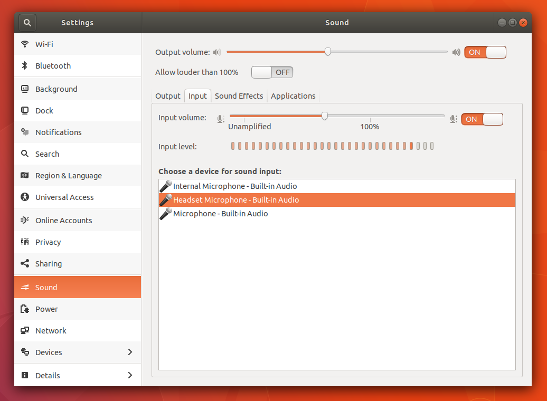The width and height of the screenshot is (547, 401).
Task: Click the quiet microphone icon left of input slider
Action: (x=221, y=119)
